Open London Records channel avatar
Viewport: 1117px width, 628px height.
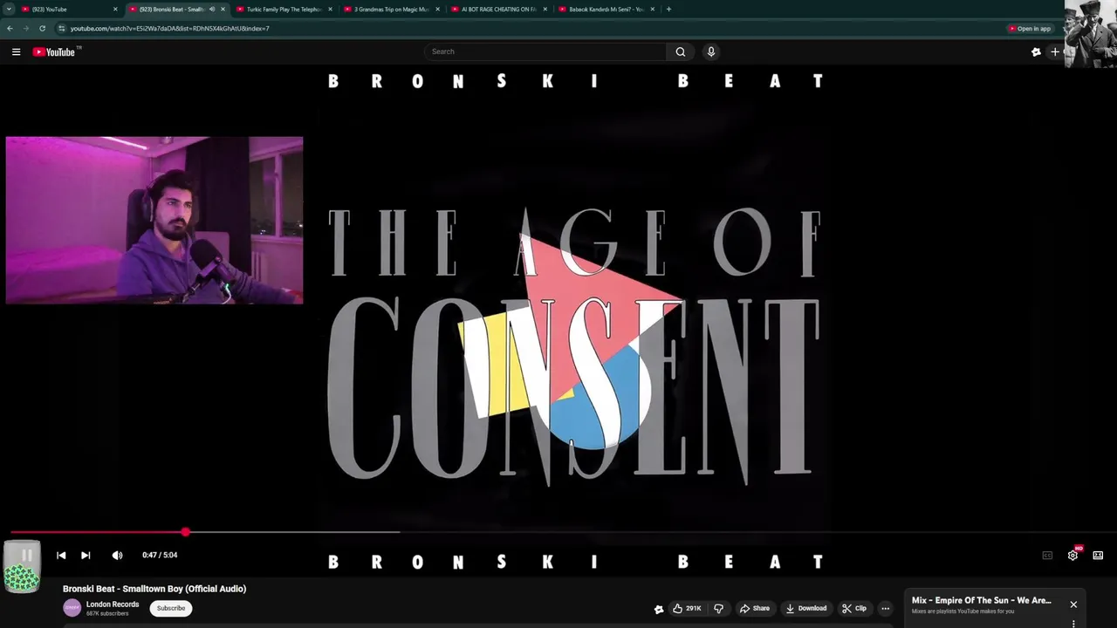click(x=72, y=608)
